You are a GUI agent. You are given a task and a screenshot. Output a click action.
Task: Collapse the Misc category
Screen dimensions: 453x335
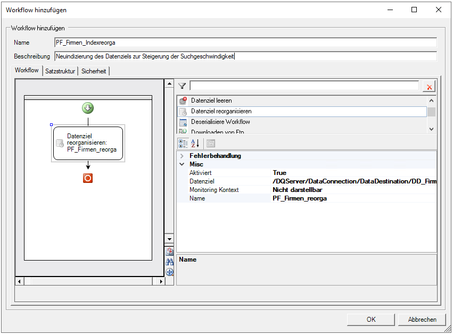tap(182, 164)
